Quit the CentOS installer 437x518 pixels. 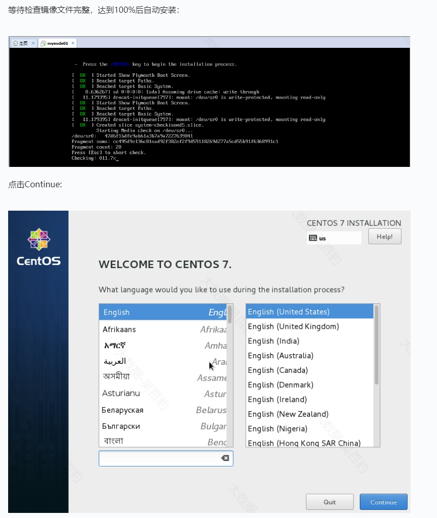(x=329, y=502)
